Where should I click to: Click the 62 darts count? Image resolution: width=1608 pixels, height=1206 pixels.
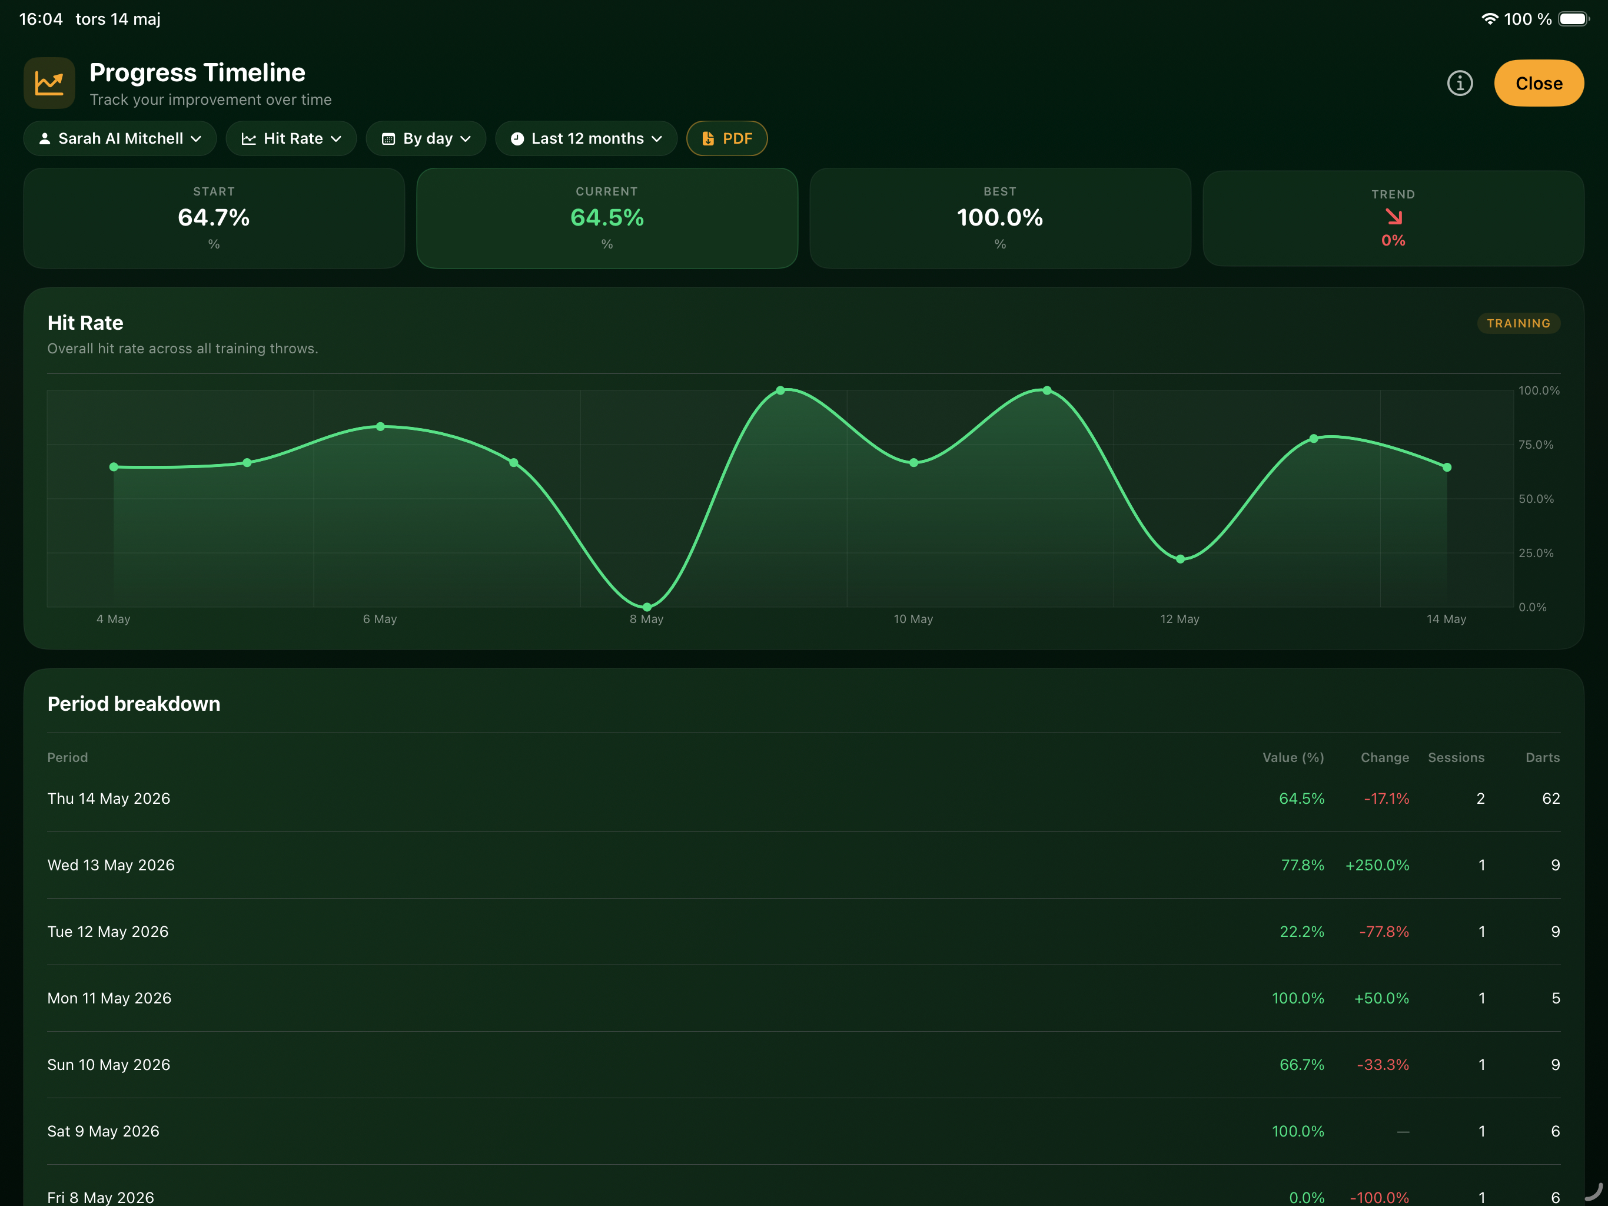pos(1551,799)
